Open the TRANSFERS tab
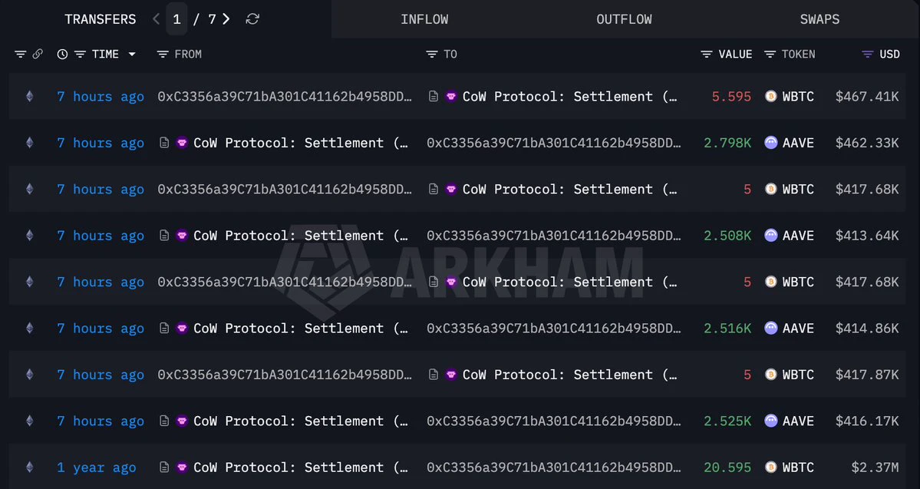 click(101, 19)
